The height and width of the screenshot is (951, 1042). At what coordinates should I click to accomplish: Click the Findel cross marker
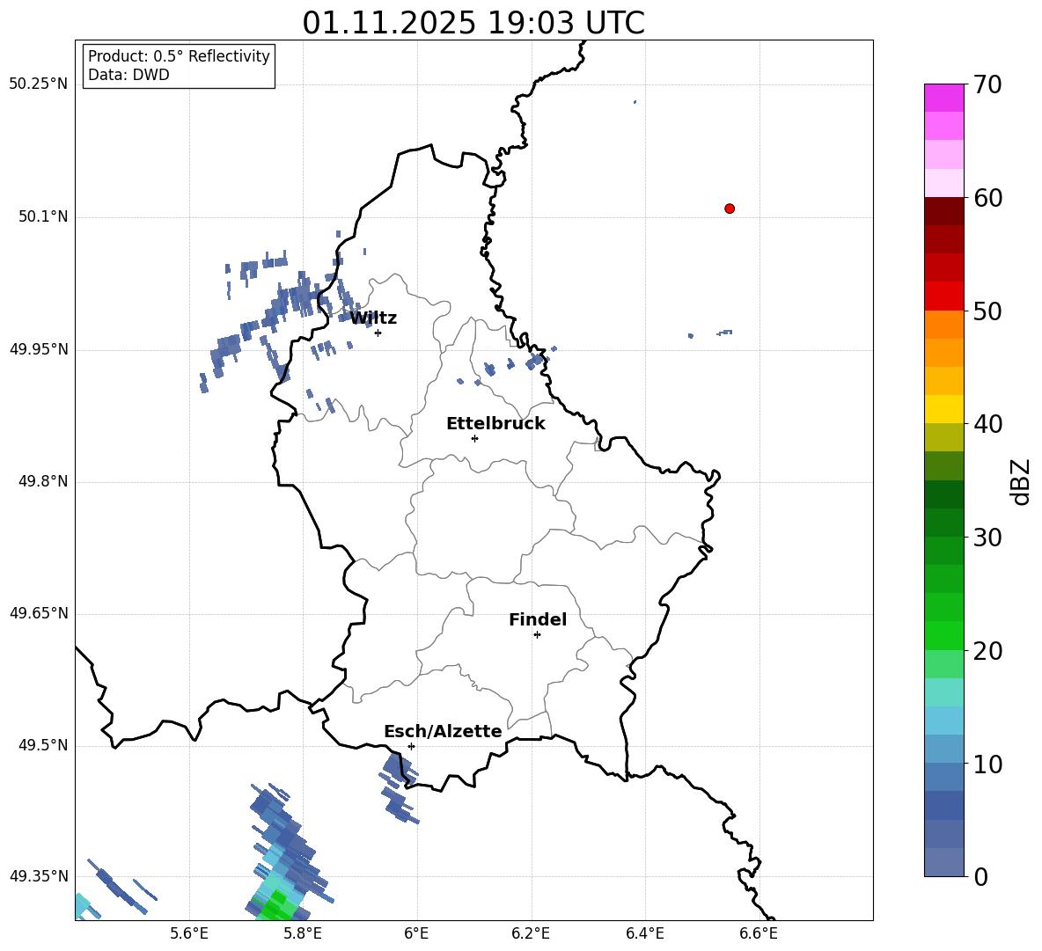pyautogui.click(x=537, y=635)
